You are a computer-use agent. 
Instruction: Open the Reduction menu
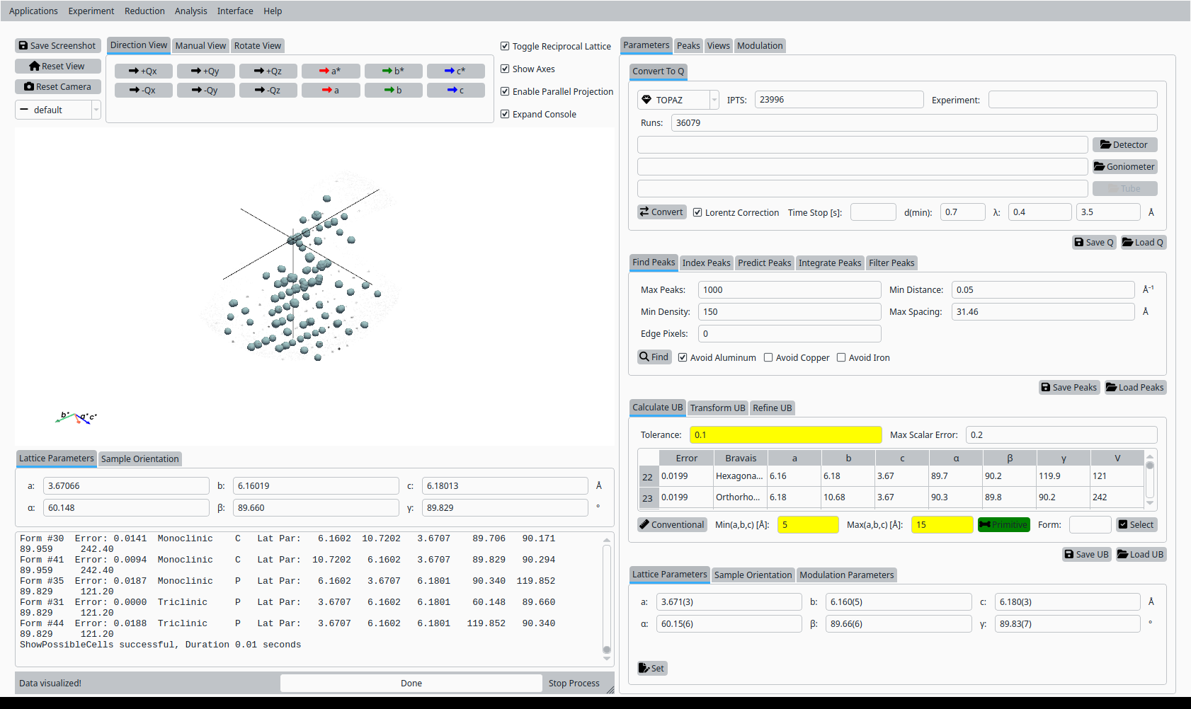(x=144, y=11)
